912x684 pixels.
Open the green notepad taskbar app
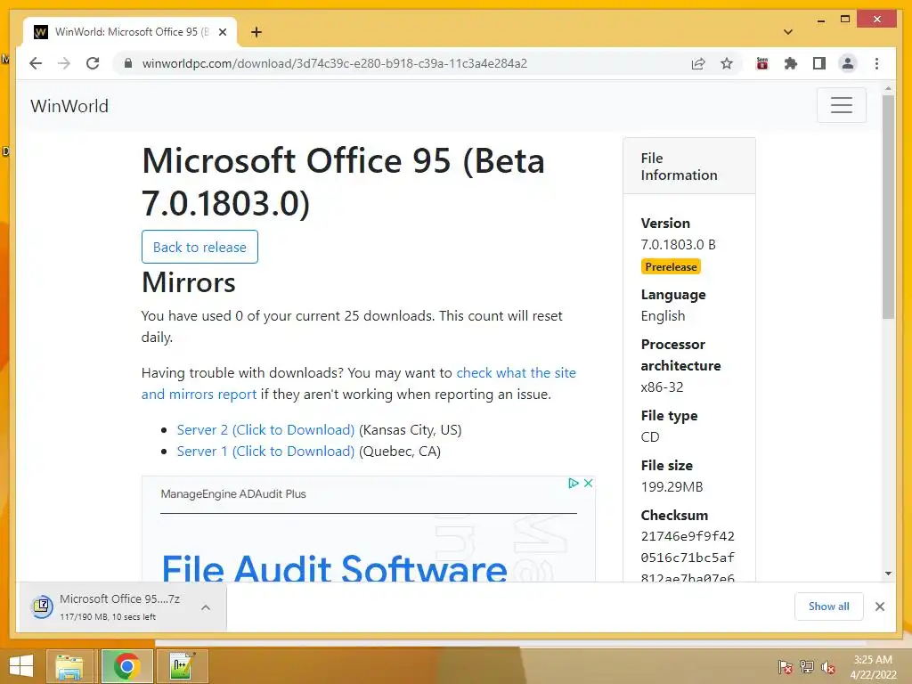click(x=182, y=666)
